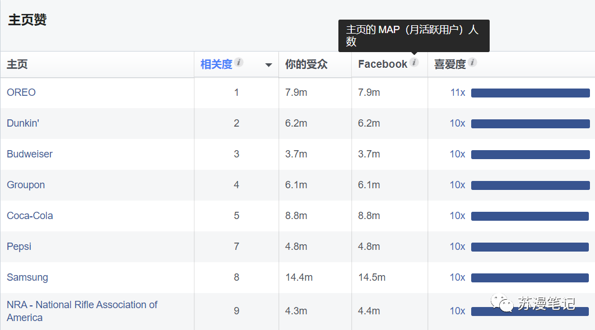
Task: Open the Samsung page link
Action: coord(27,278)
